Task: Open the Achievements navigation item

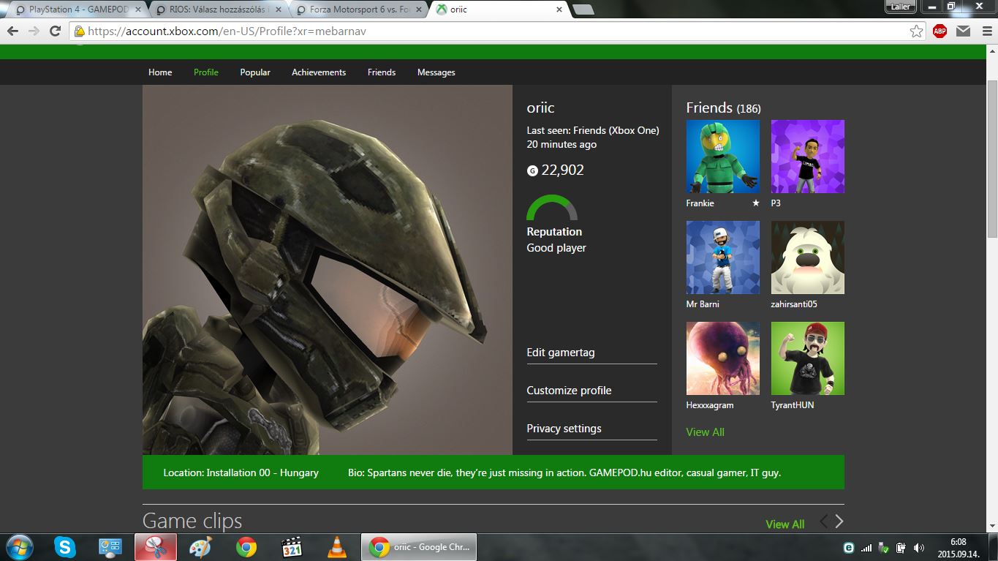Action: [x=319, y=72]
